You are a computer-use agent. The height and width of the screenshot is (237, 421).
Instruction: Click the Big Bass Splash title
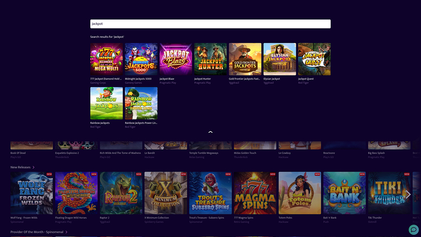[376, 153]
